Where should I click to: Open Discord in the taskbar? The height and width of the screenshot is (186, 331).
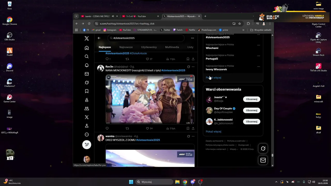coord(192,182)
